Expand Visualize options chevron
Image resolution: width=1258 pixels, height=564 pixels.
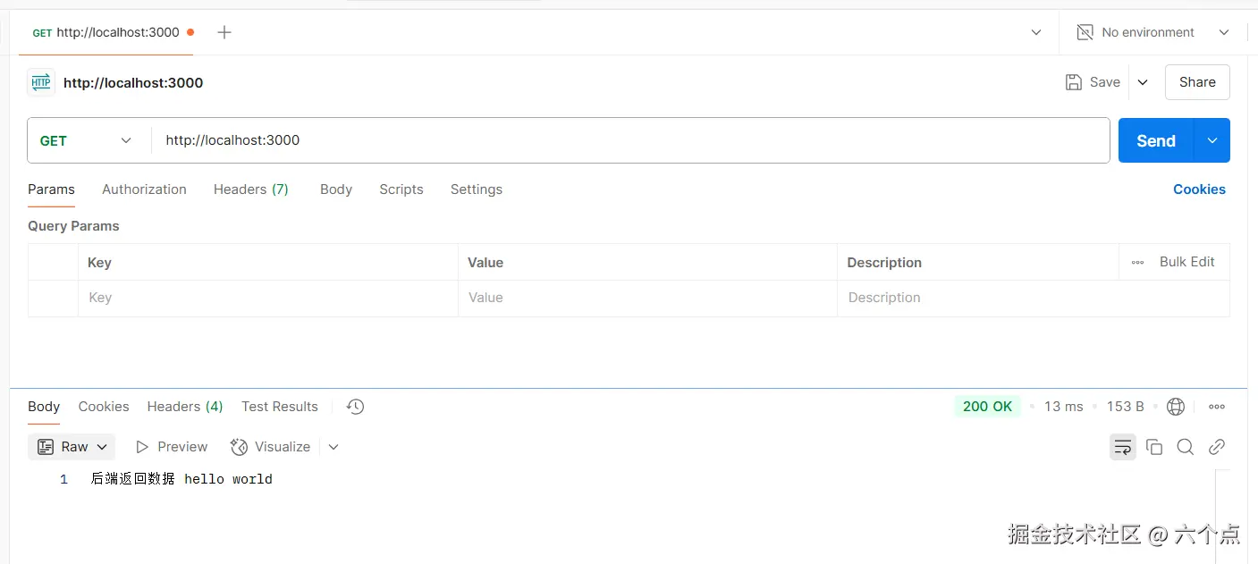[x=333, y=447]
